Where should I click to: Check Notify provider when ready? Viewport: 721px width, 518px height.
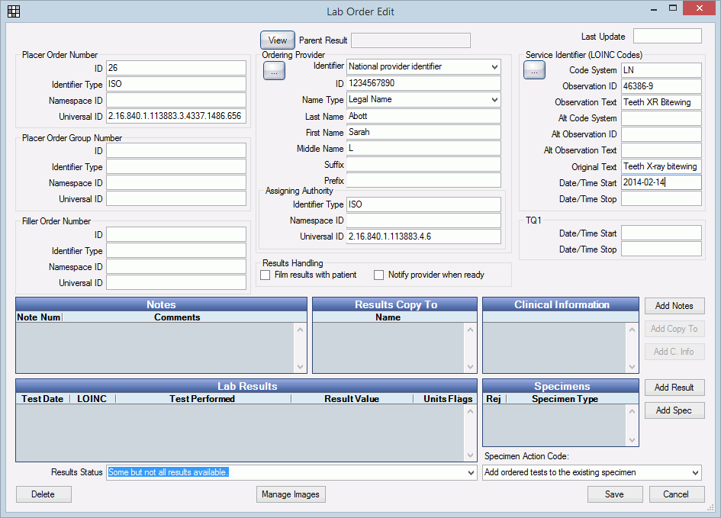378,275
